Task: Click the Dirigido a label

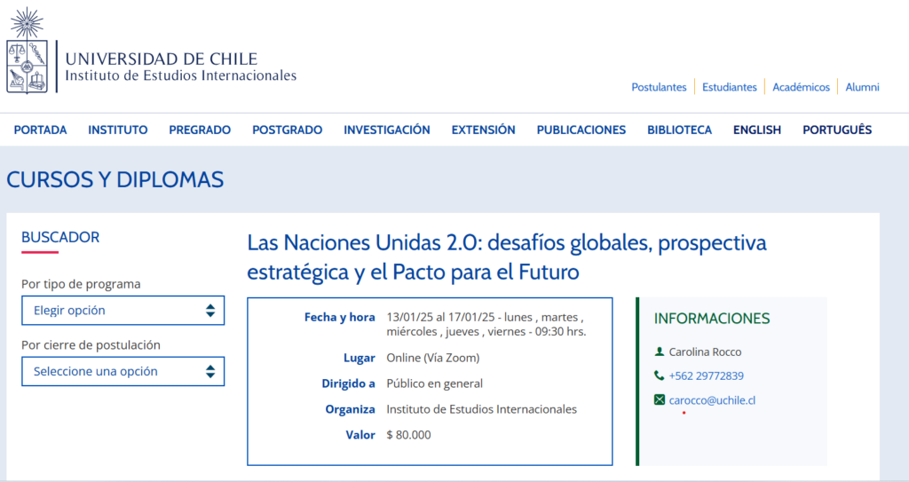Action: click(348, 383)
